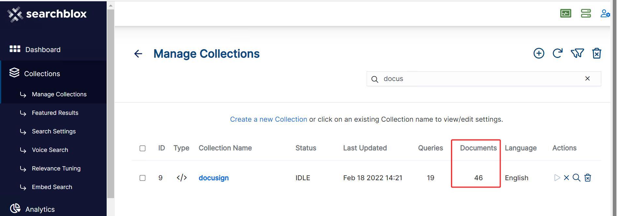
Task: Click the X action icon in the docusign row
Action: [566, 178]
